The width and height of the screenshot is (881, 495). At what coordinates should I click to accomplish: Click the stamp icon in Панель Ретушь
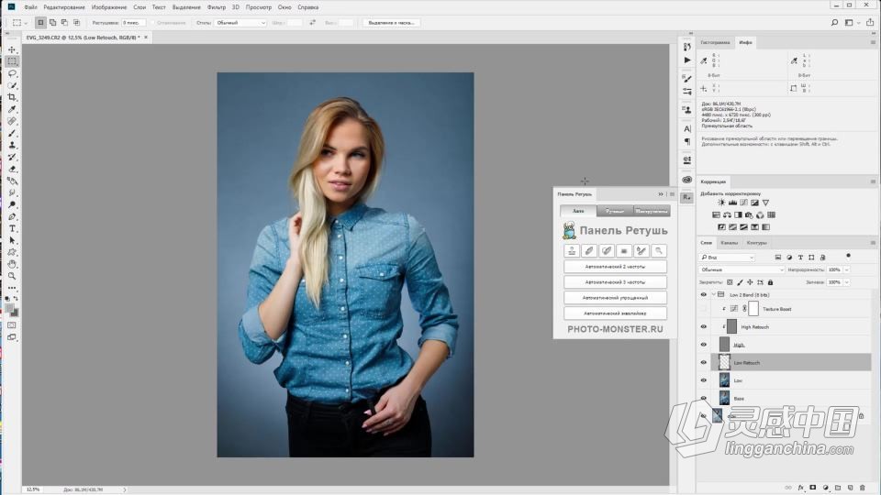coord(571,250)
